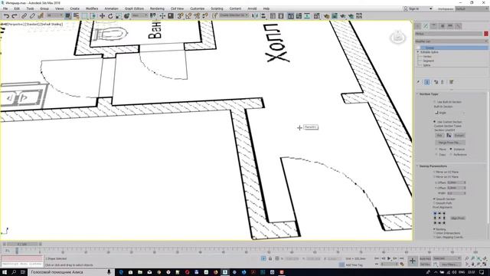Open the Modify panel tab

click(426, 26)
